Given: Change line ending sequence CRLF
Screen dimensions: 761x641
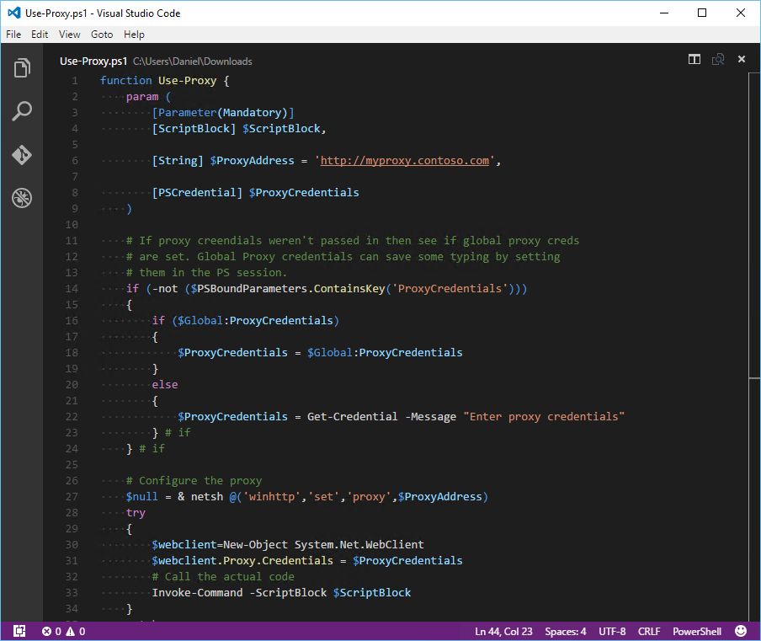Looking at the screenshot, I should point(649,631).
